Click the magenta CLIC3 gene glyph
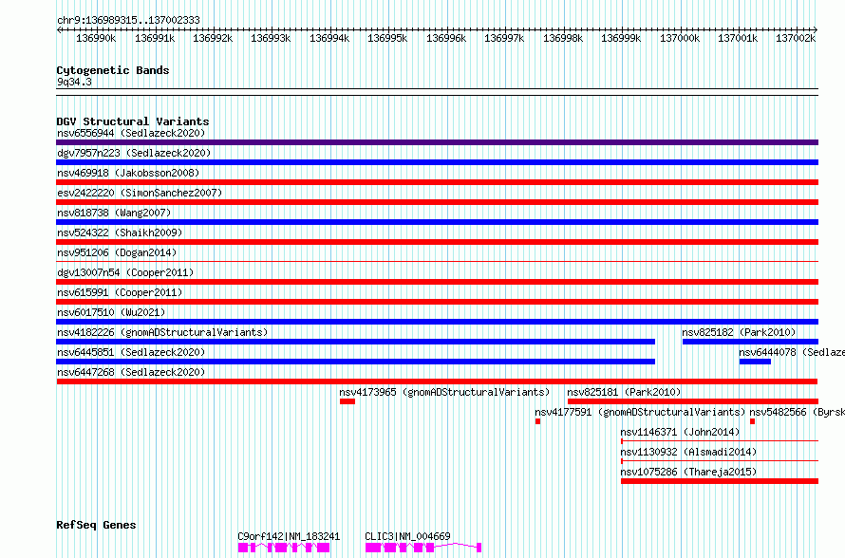This screenshot has width=845, height=558. coord(423,548)
